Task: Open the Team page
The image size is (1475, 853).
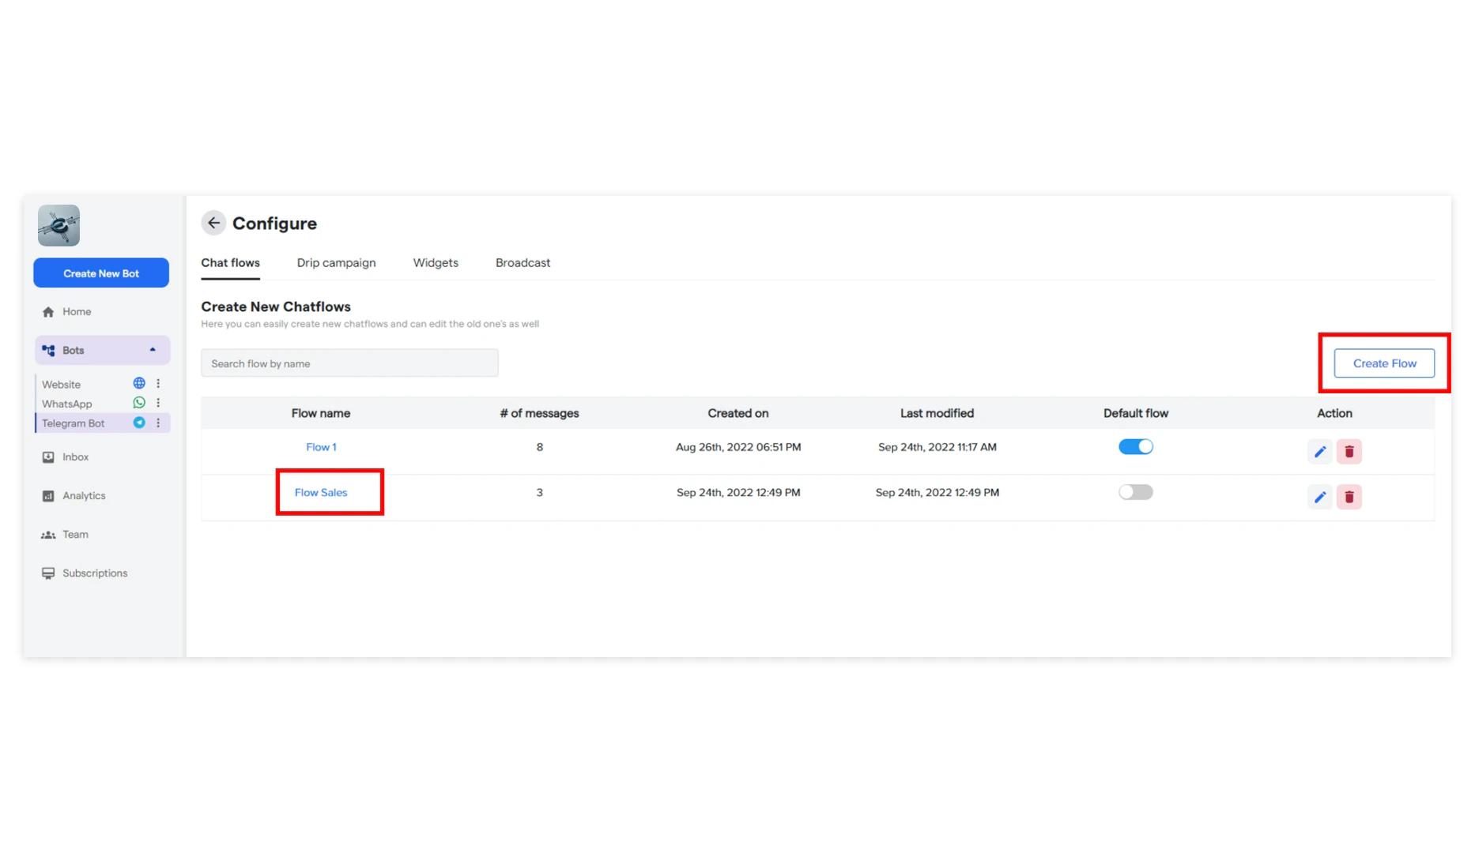Action: pos(75,535)
